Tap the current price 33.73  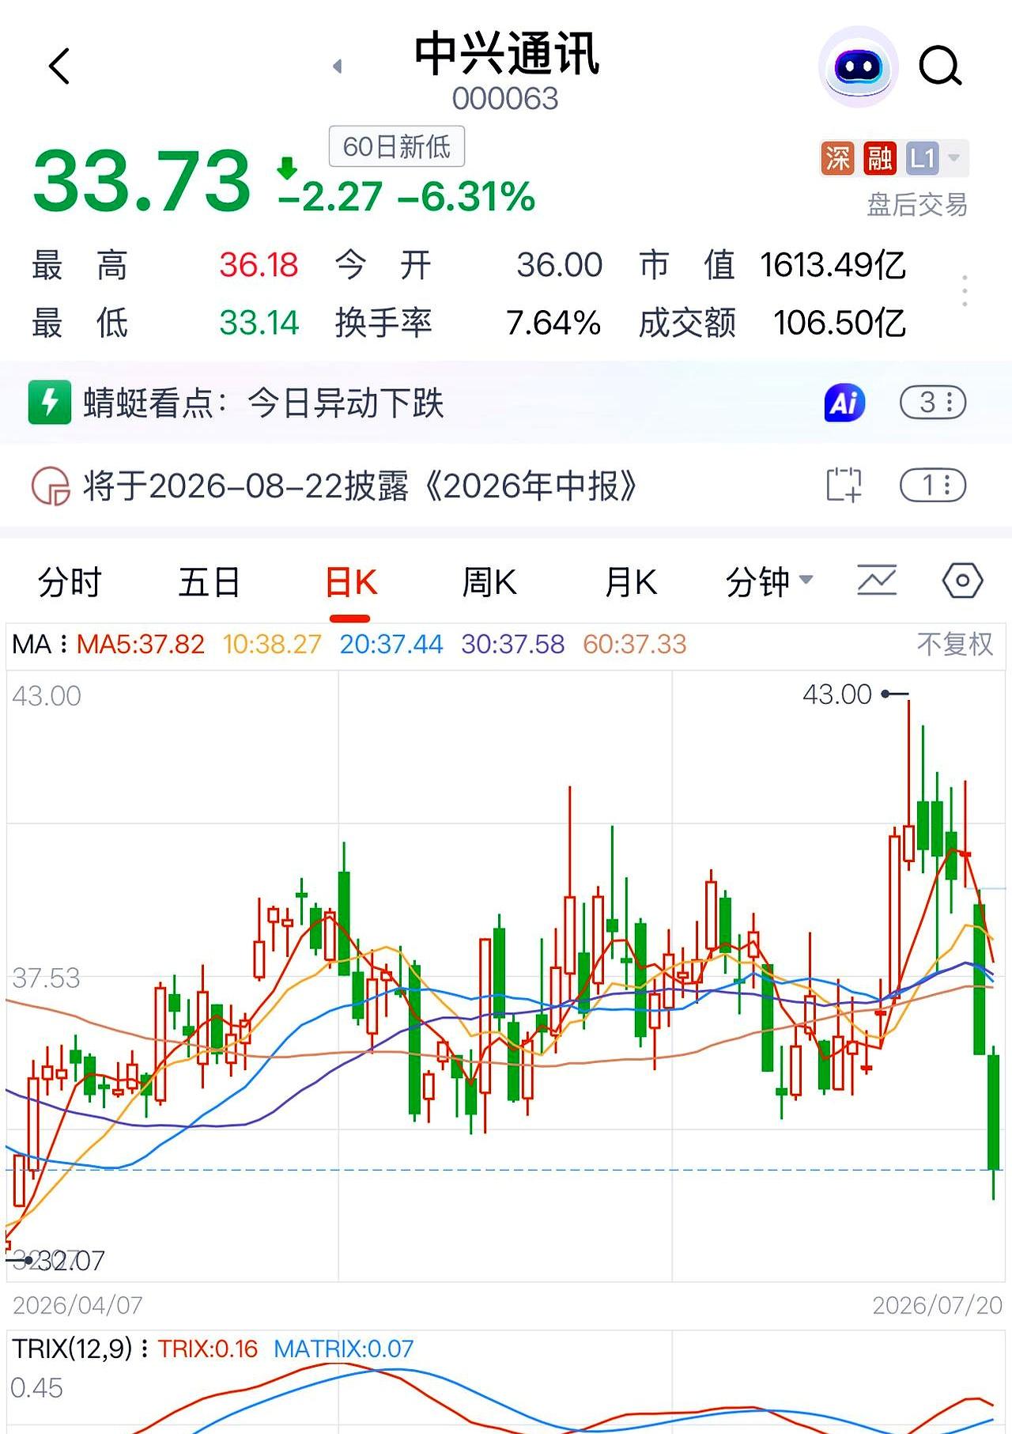click(x=142, y=182)
